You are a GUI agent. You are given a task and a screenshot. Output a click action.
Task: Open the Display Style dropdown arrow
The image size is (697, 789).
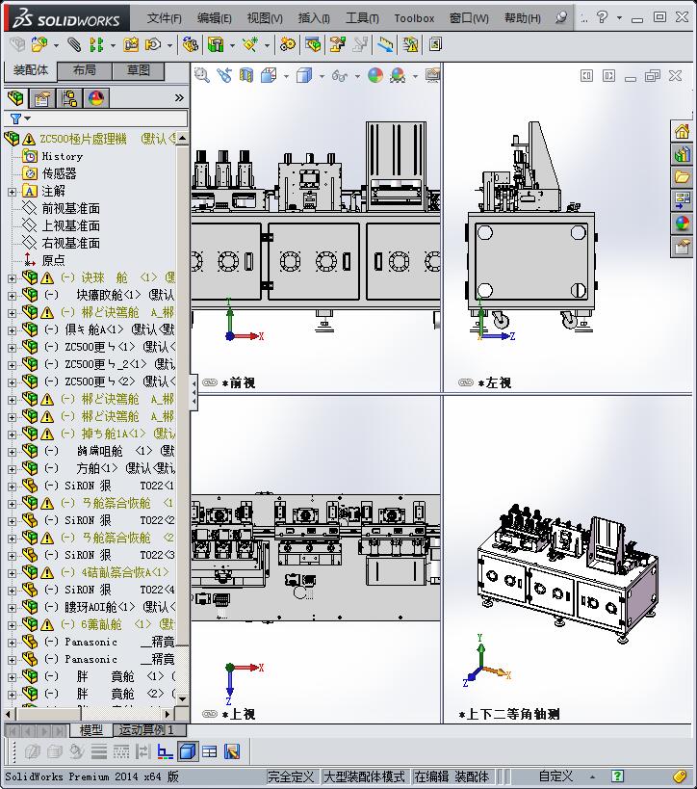322,76
